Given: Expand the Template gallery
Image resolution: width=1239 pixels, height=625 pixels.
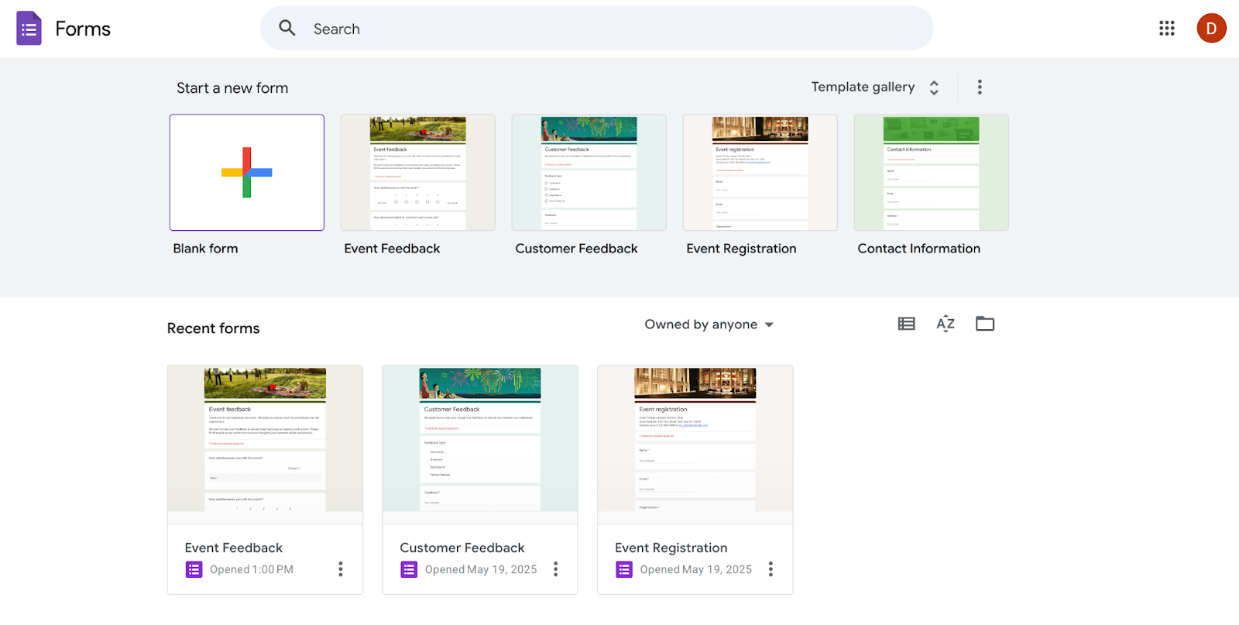Looking at the screenshot, I should (875, 87).
